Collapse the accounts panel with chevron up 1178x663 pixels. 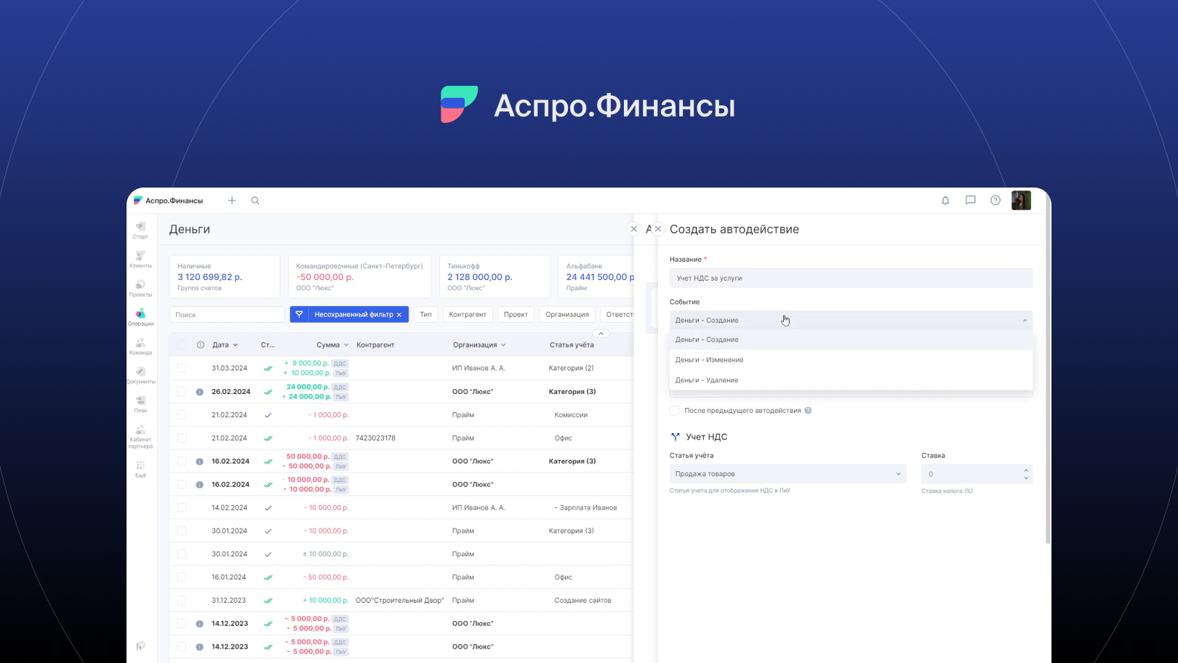click(x=601, y=334)
